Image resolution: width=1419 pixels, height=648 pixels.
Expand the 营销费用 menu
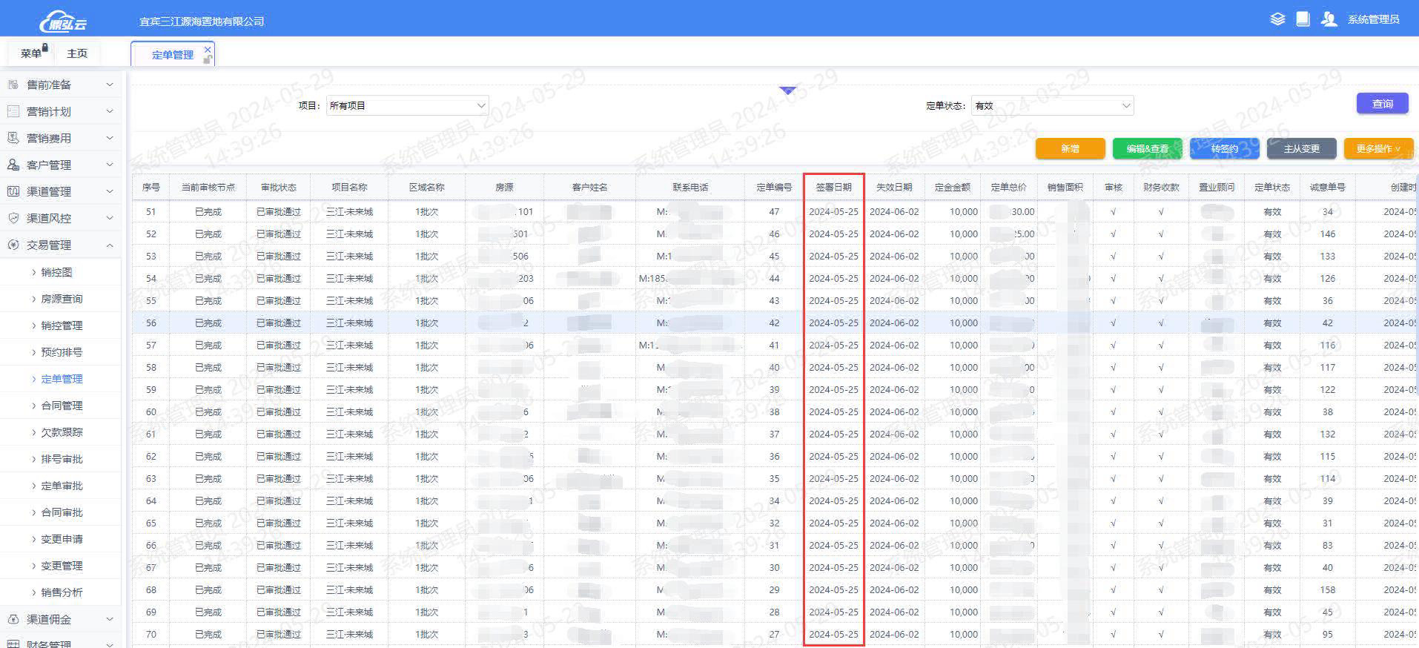(110, 138)
